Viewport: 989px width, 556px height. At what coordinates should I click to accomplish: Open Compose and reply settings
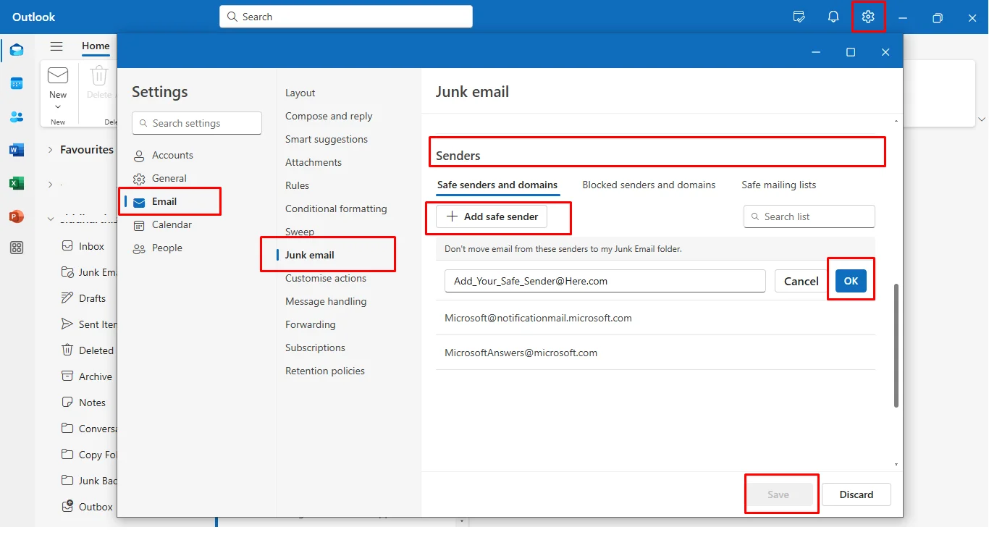329,116
